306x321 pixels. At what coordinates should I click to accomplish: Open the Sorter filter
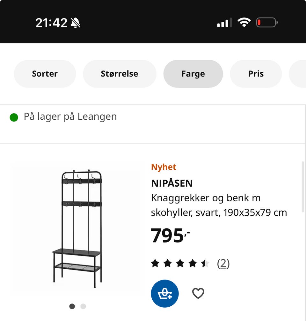pyautogui.click(x=45, y=74)
